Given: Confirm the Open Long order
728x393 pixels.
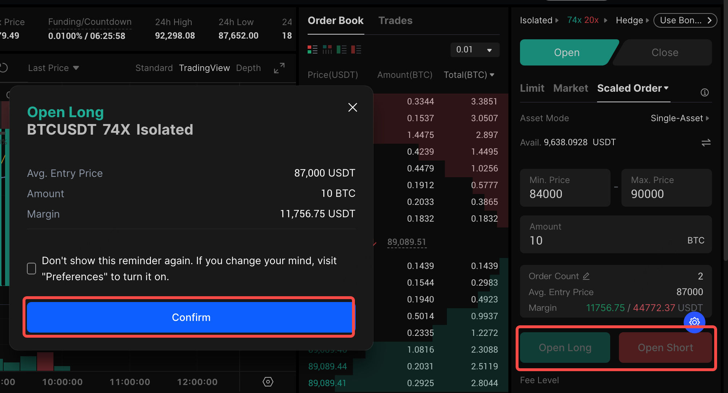Looking at the screenshot, I should coord(191,317).
